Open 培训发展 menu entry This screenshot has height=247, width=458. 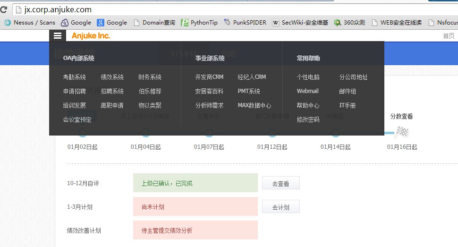(75, 105)
